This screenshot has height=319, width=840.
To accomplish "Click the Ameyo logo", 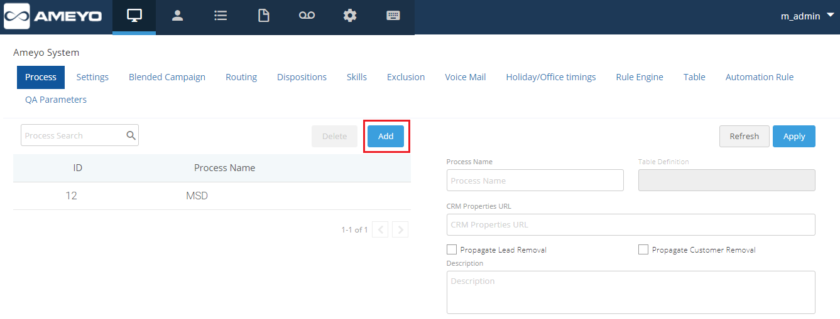I will pyautogui.click(x=53, y=16).
